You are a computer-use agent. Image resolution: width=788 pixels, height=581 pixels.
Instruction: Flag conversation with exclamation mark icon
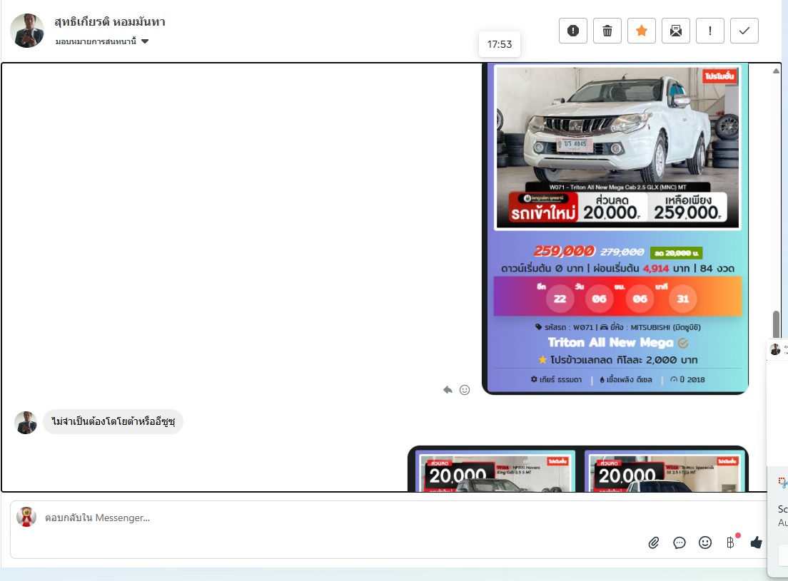click(709, 31)
